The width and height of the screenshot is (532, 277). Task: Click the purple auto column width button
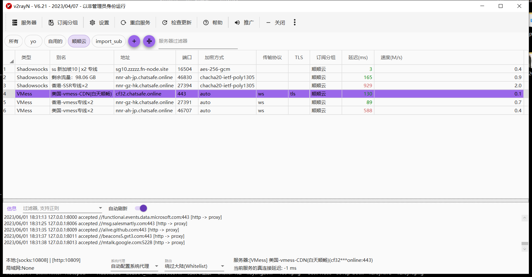[149, 41]
